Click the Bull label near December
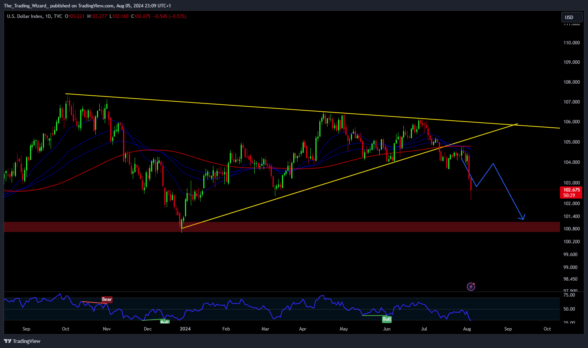 (165, 322)
